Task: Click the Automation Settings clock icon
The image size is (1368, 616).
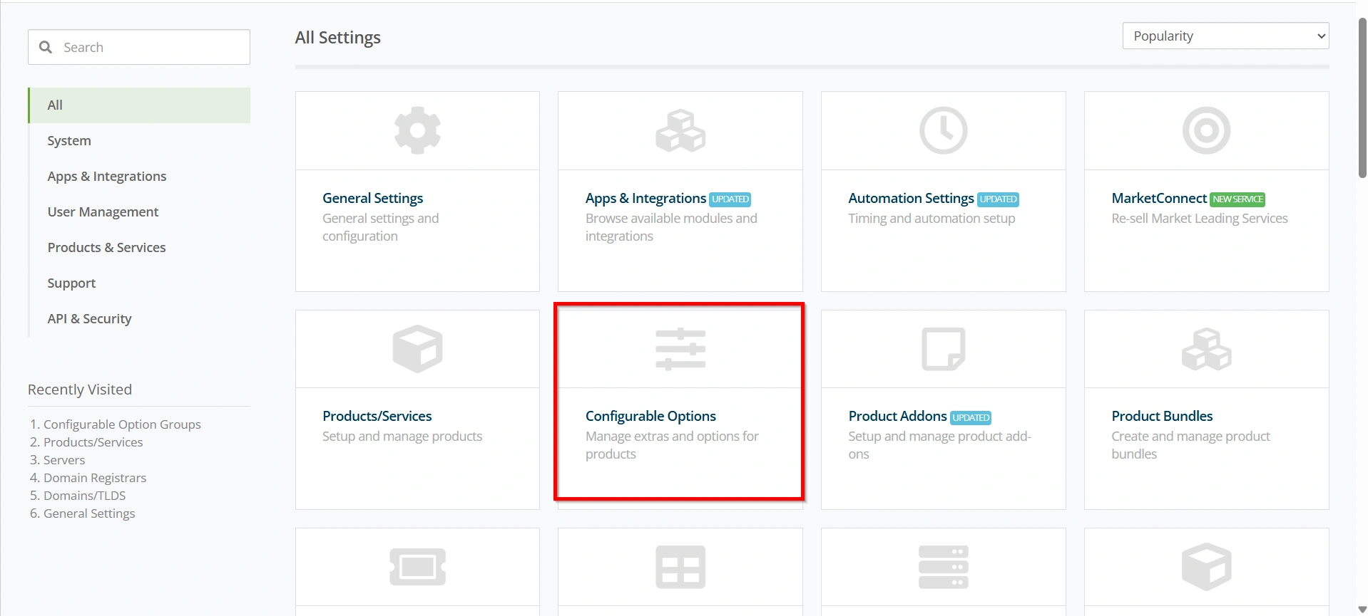Action: [x=943, y=131]
